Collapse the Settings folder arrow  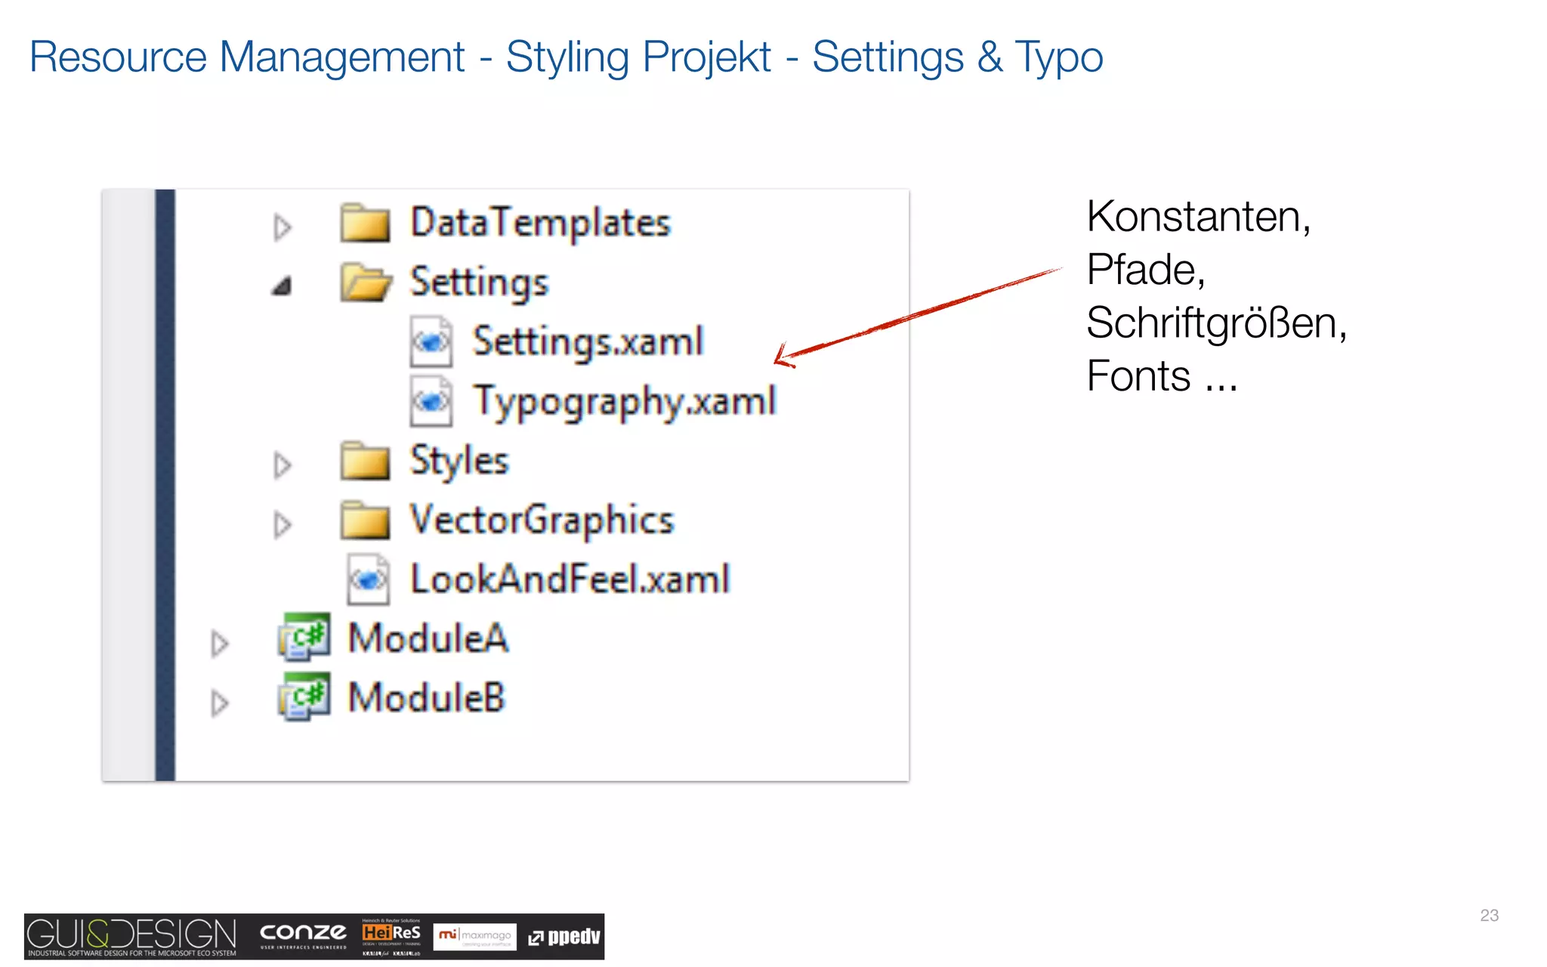pyautogui.click(x=282, y=286)
